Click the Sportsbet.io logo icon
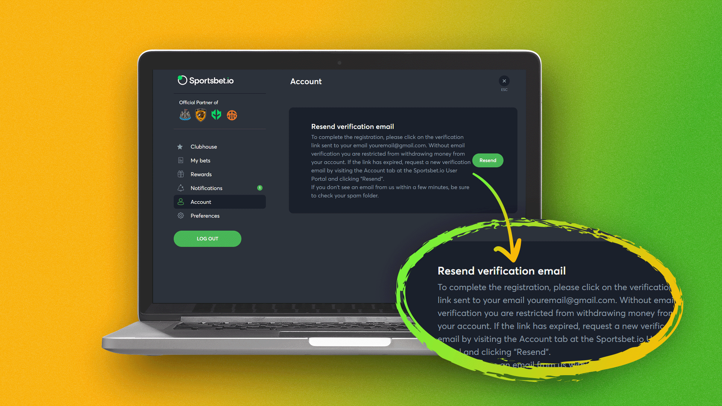Viewport: 722px width, 406px height. [x=182, y=81]
